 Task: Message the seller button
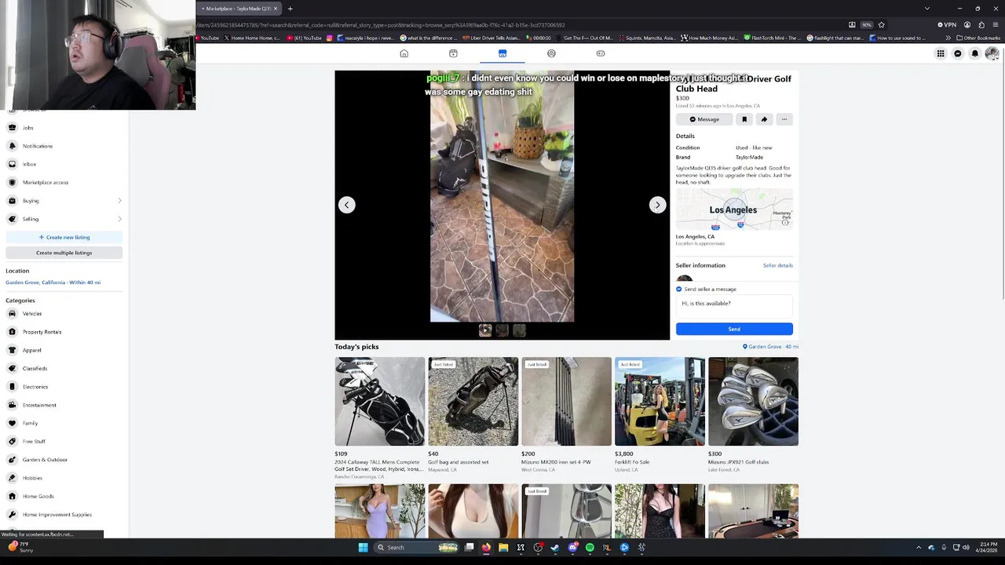pyautogui.click(x=704, y=119)
